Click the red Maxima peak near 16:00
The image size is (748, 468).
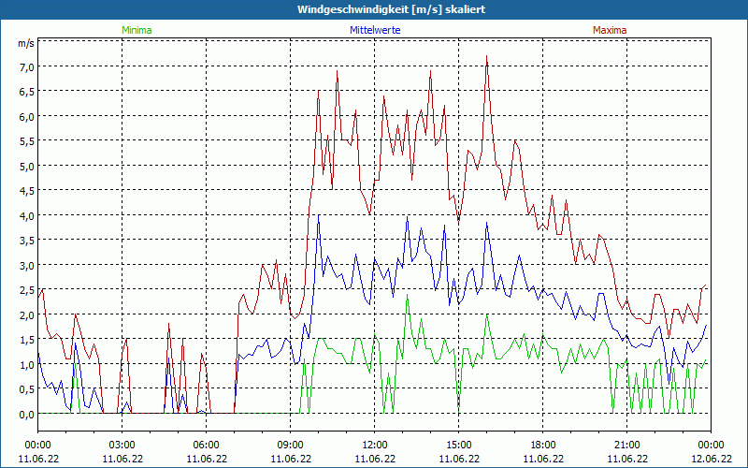[486, 56]
